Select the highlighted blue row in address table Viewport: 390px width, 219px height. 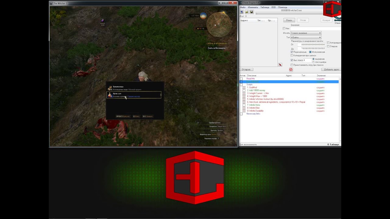[289, 82]
